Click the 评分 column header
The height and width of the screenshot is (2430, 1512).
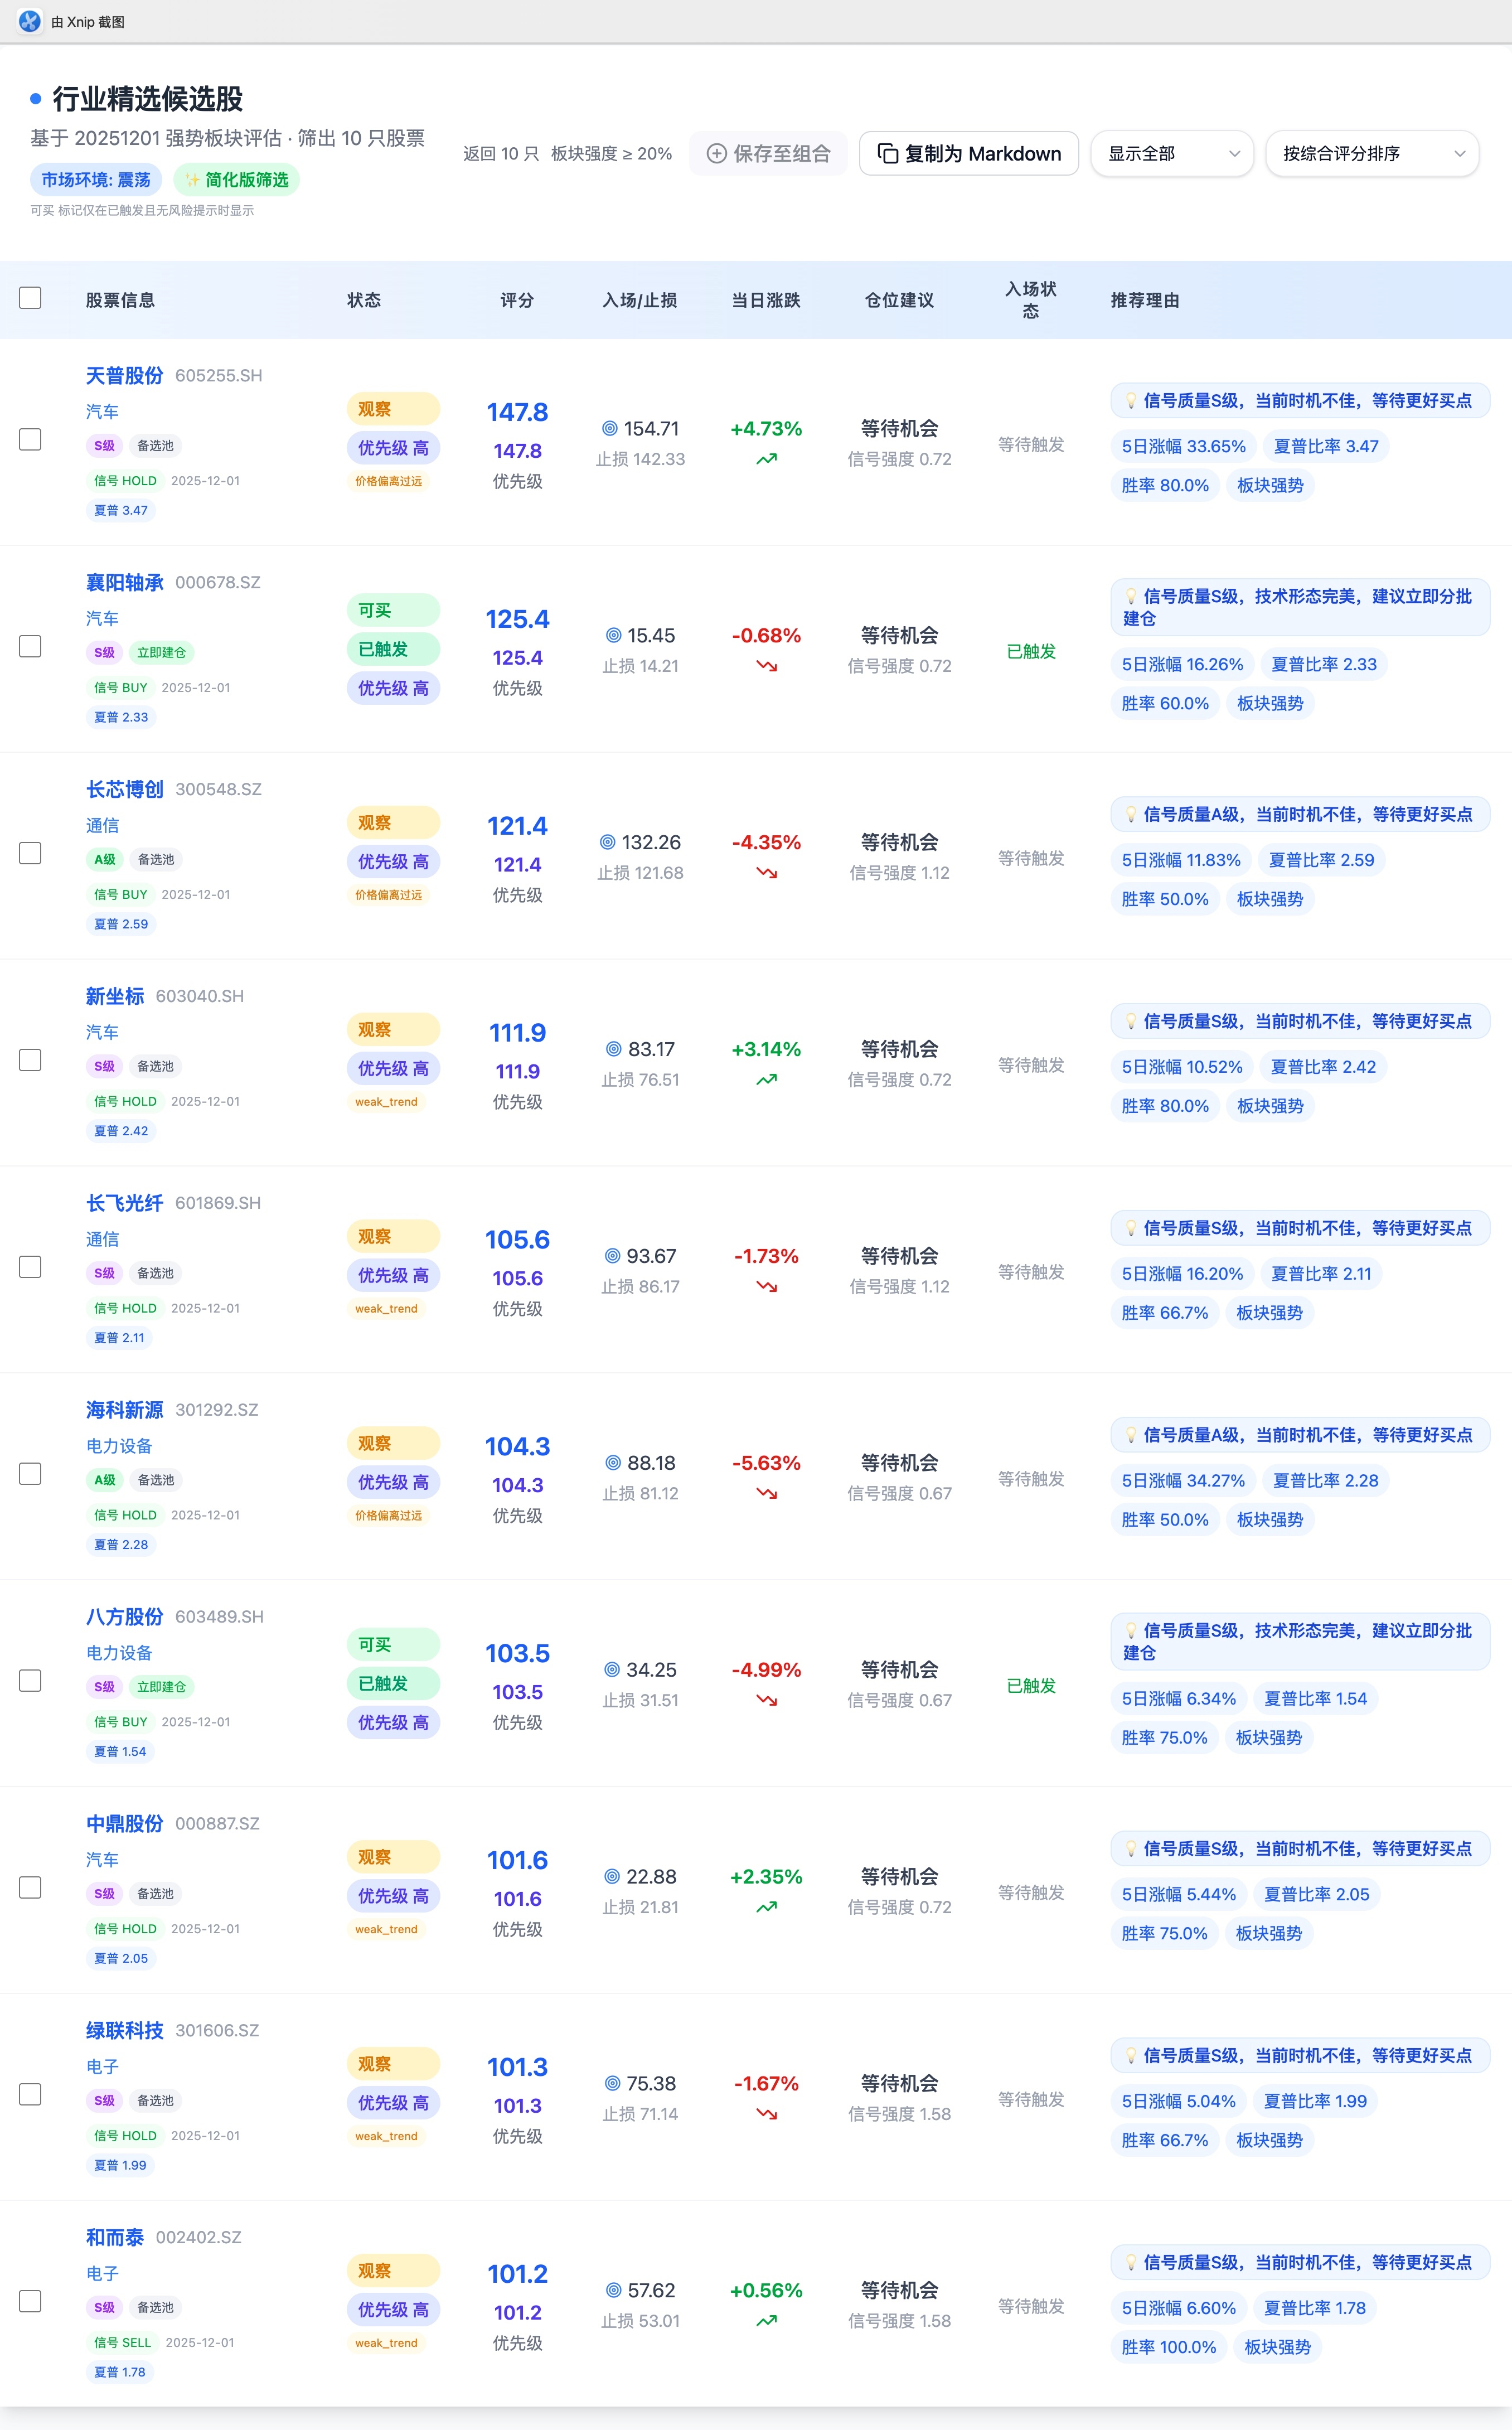(517, 300)
